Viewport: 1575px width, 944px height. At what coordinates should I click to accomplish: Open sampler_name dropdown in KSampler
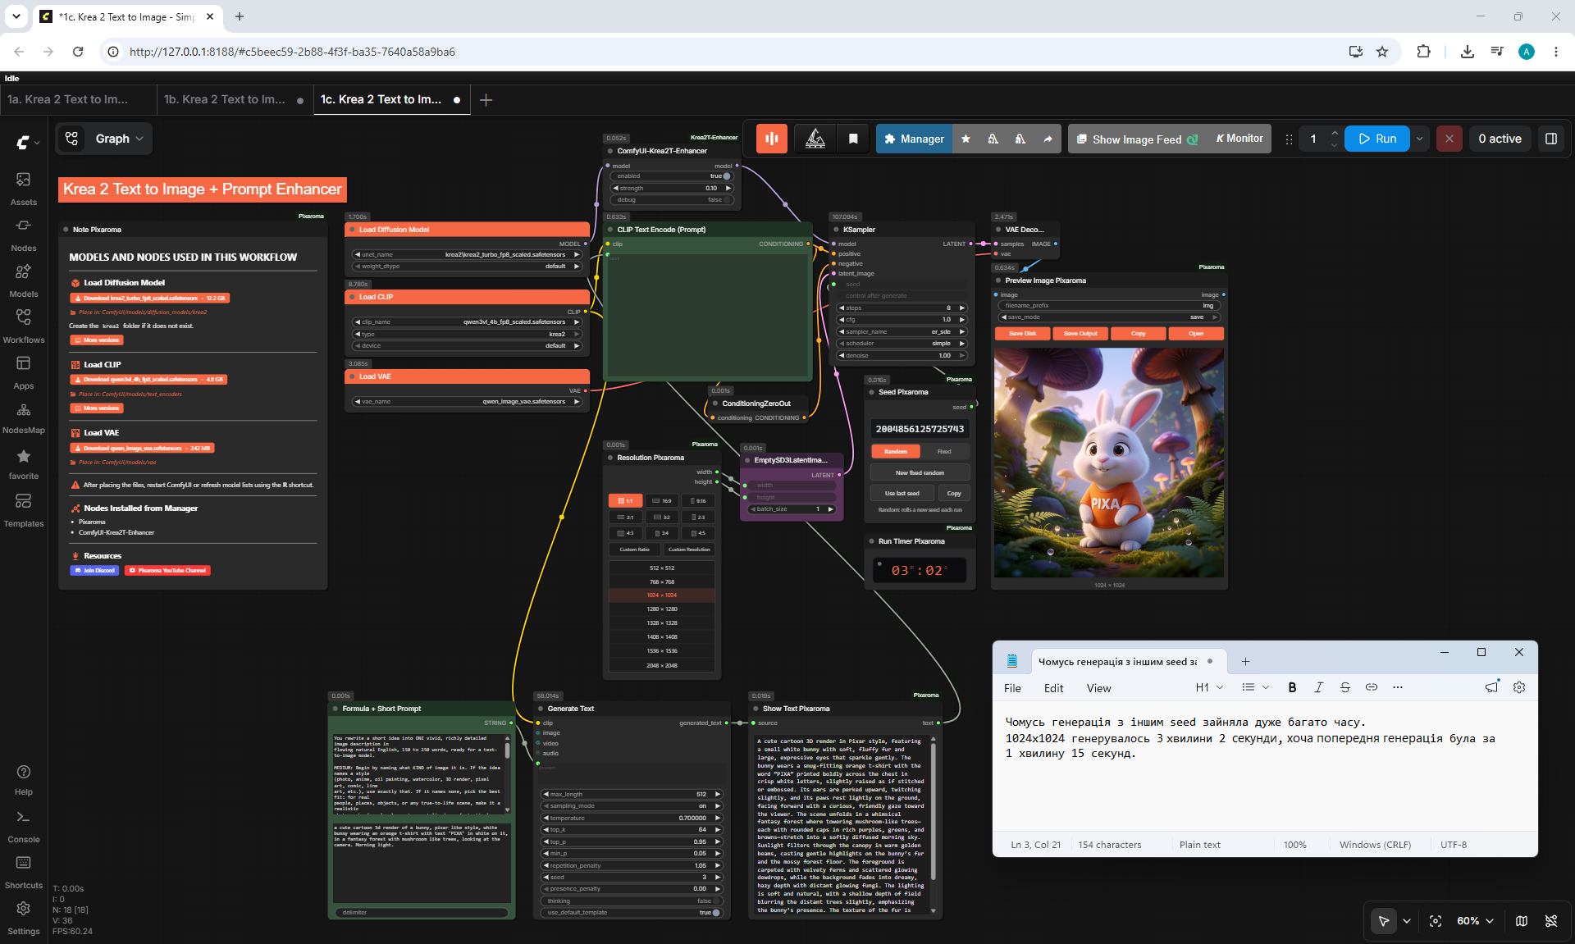coord(902,331)
